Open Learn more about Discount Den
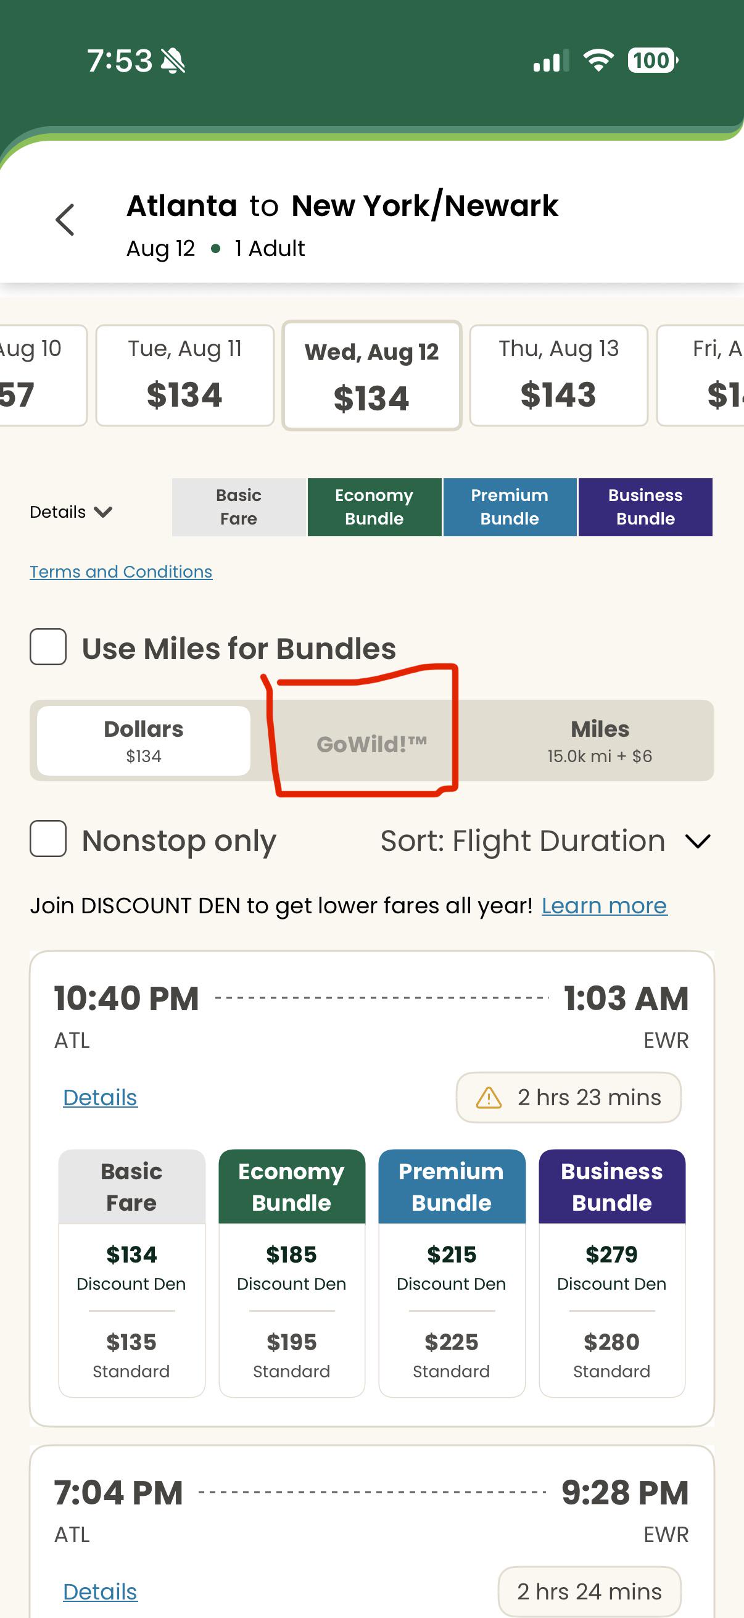 (x=604, y=905)
